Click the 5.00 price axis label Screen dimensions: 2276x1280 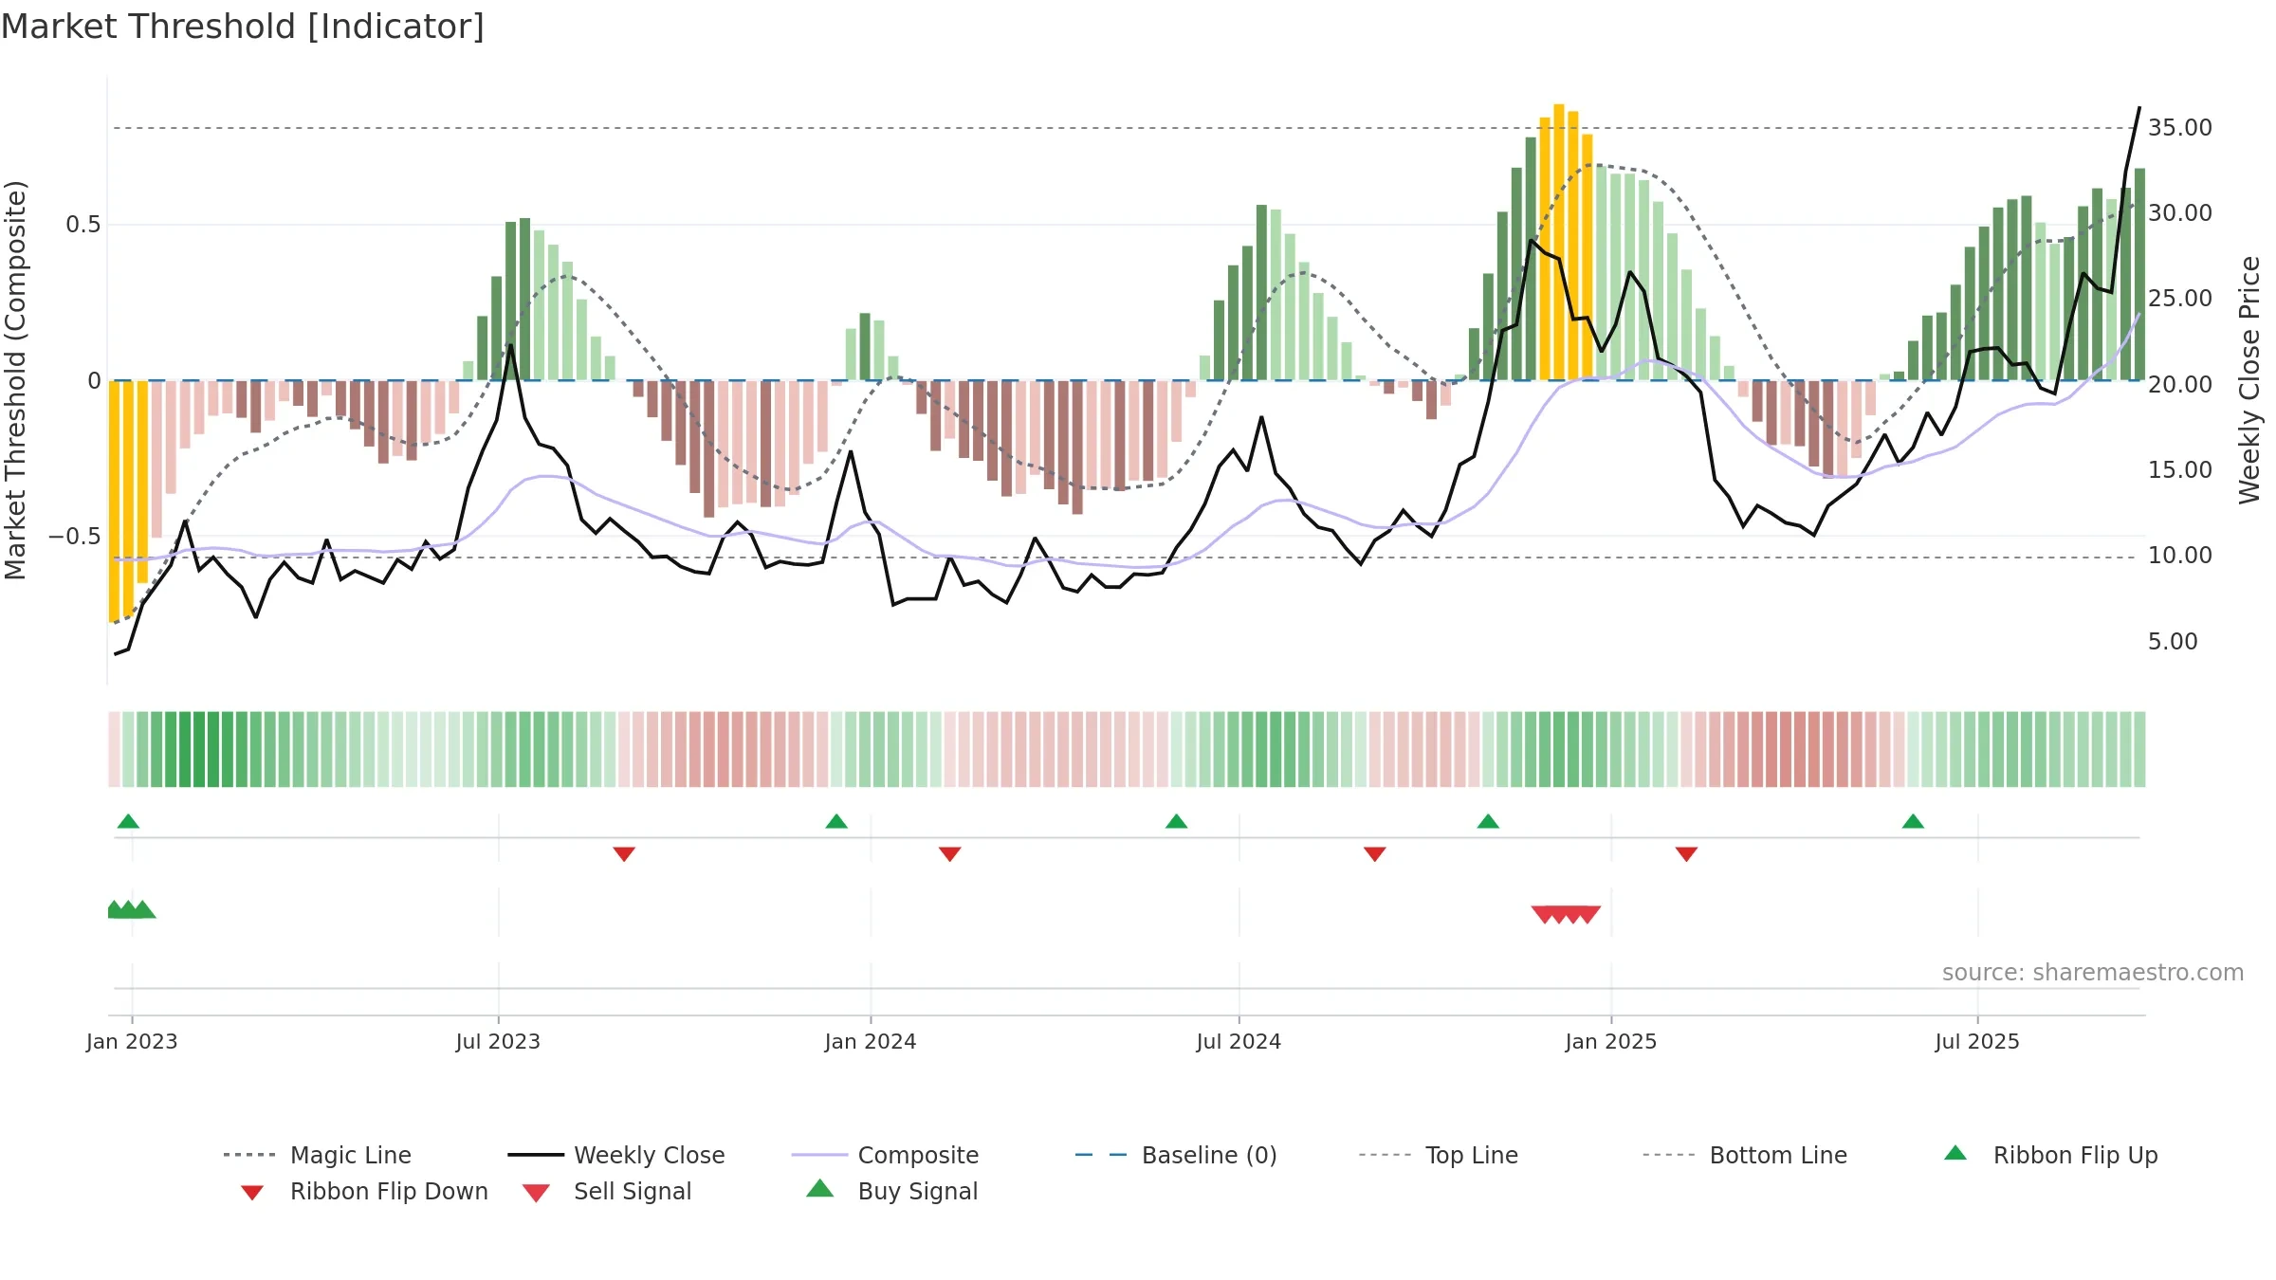[x=2173, y=642]
